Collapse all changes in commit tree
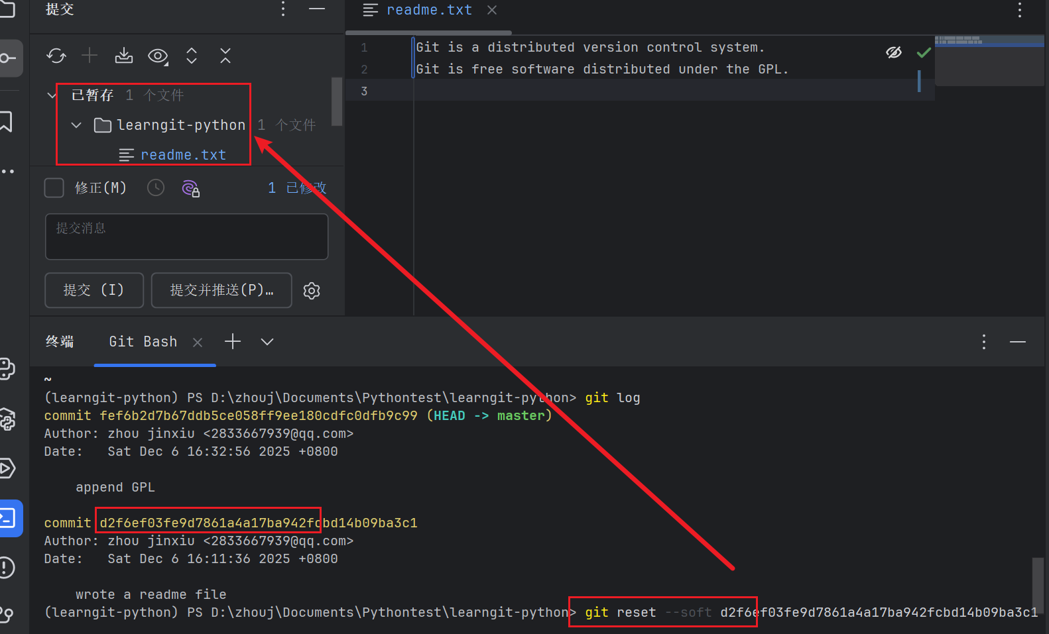Viewport: 1049px width, 634px height. 225,56
